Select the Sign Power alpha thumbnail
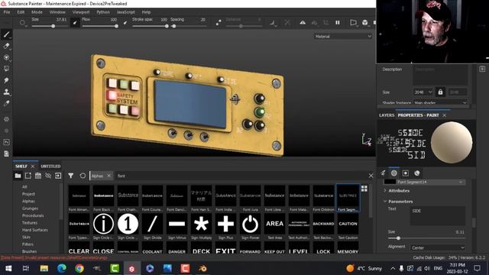 click(x=250, y=224)
